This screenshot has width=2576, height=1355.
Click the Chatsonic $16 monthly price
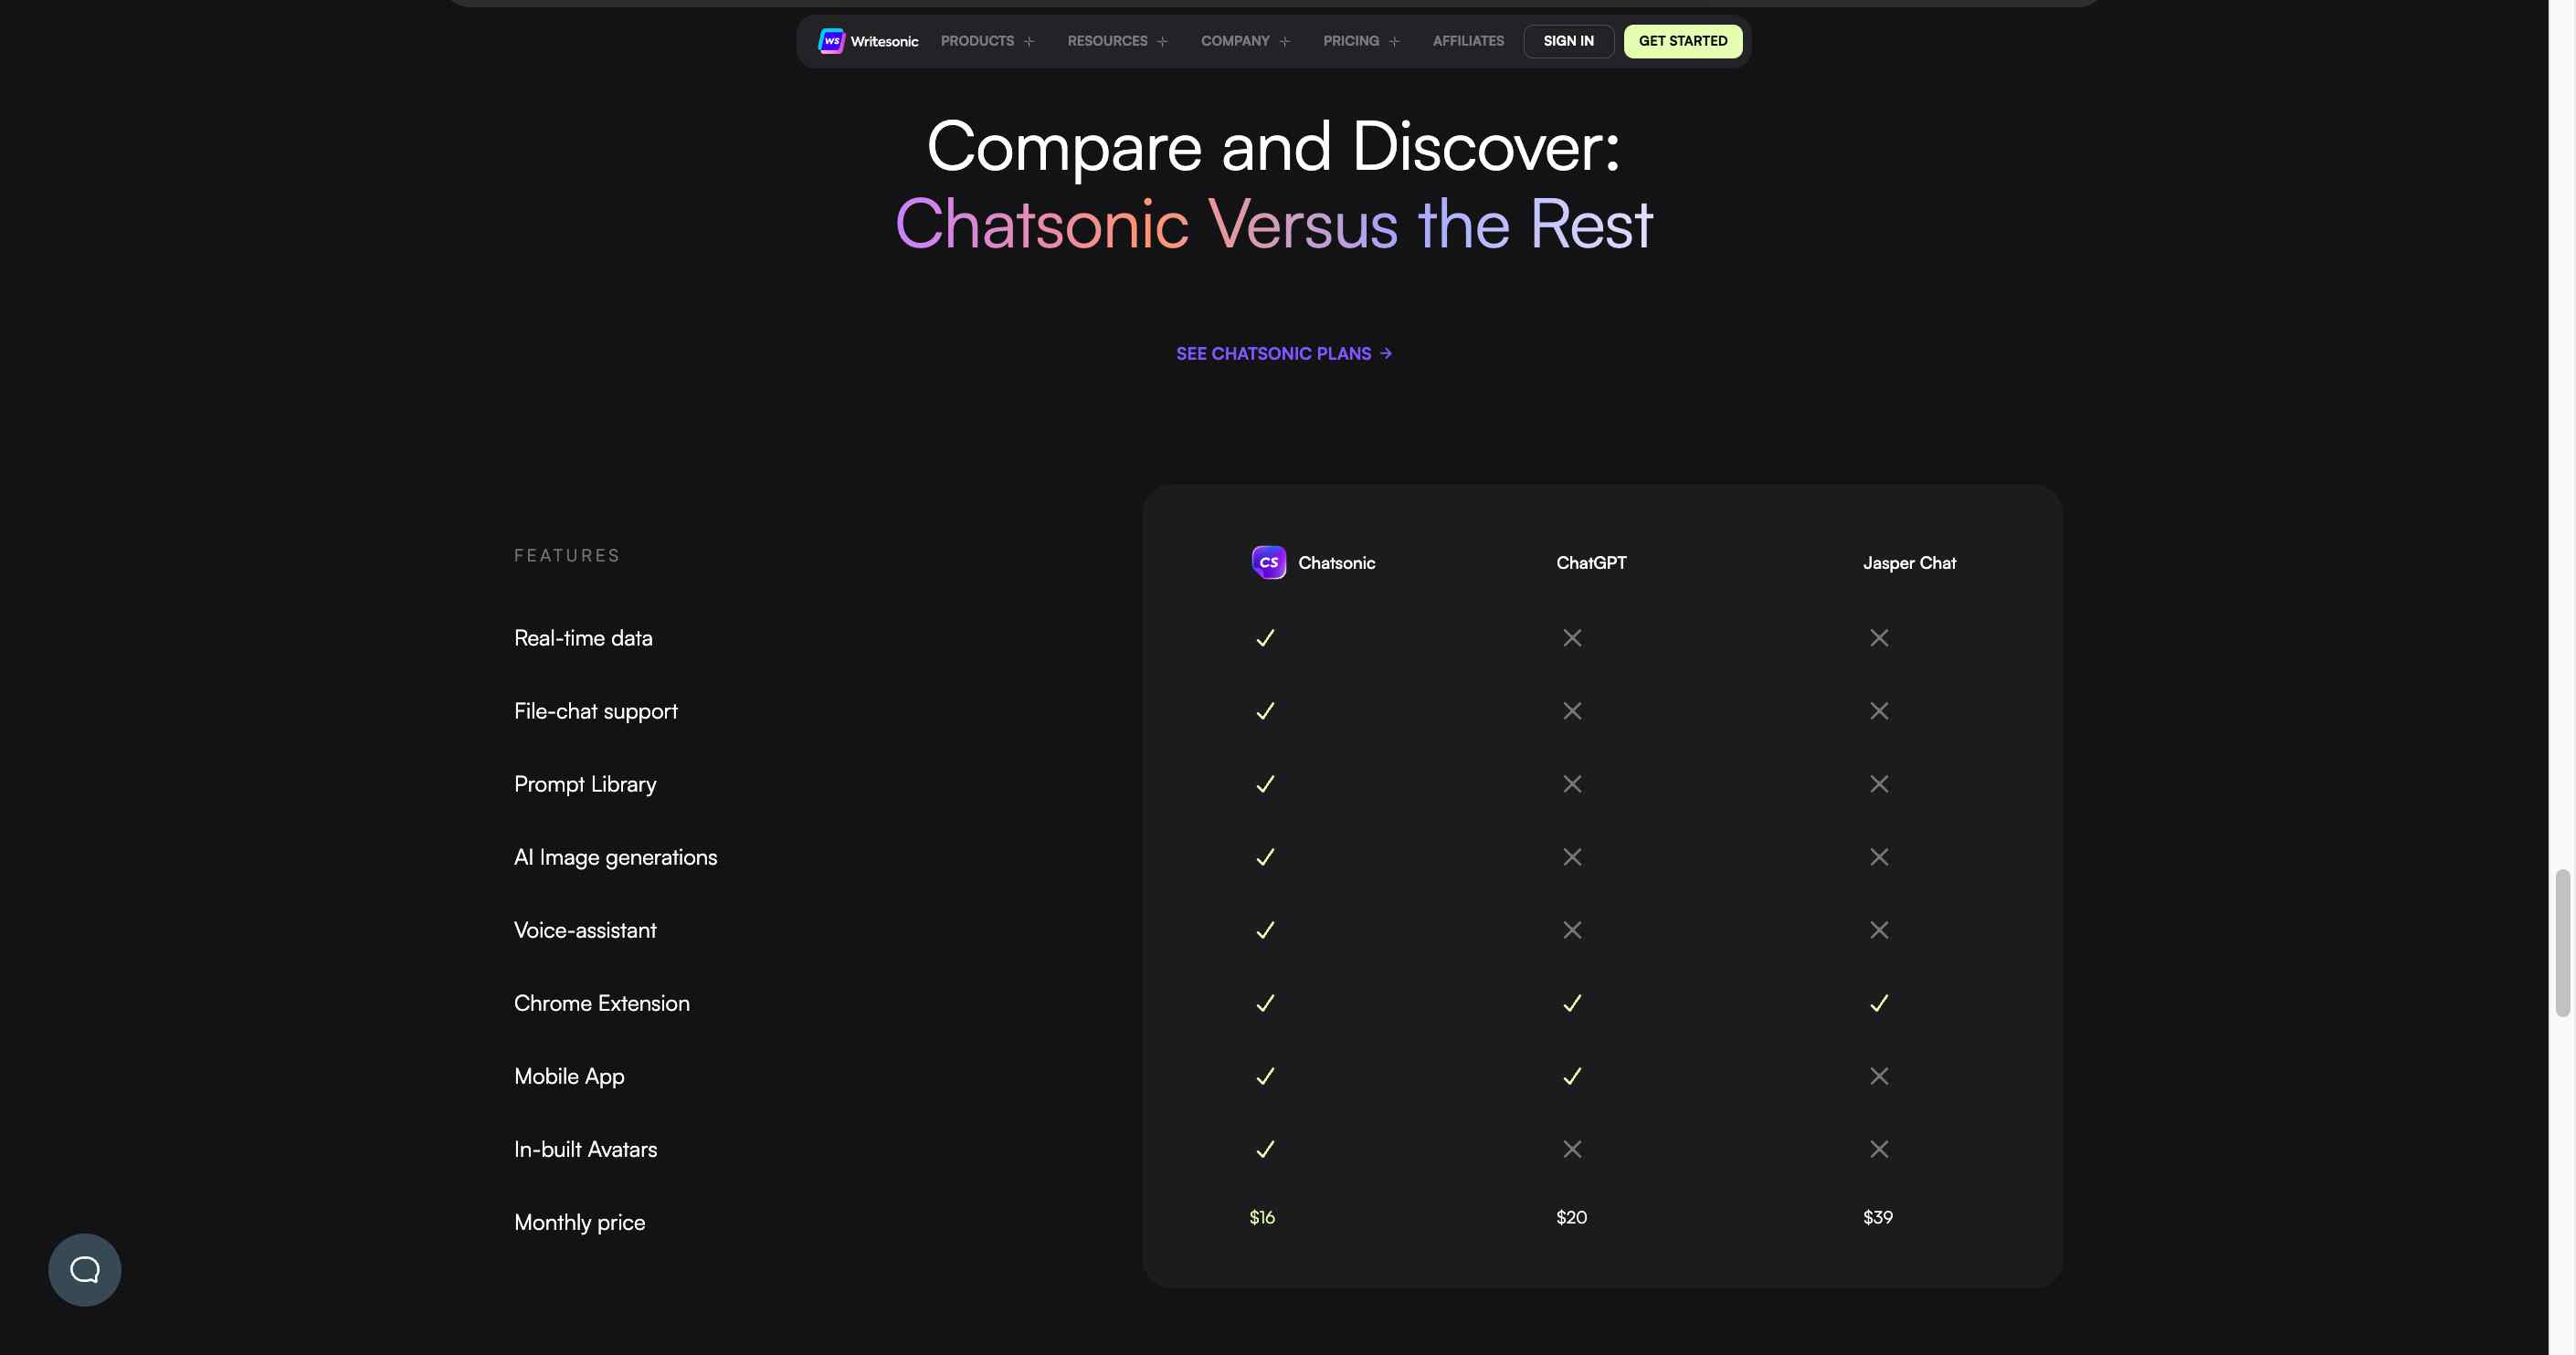tap(1262, 1217)
